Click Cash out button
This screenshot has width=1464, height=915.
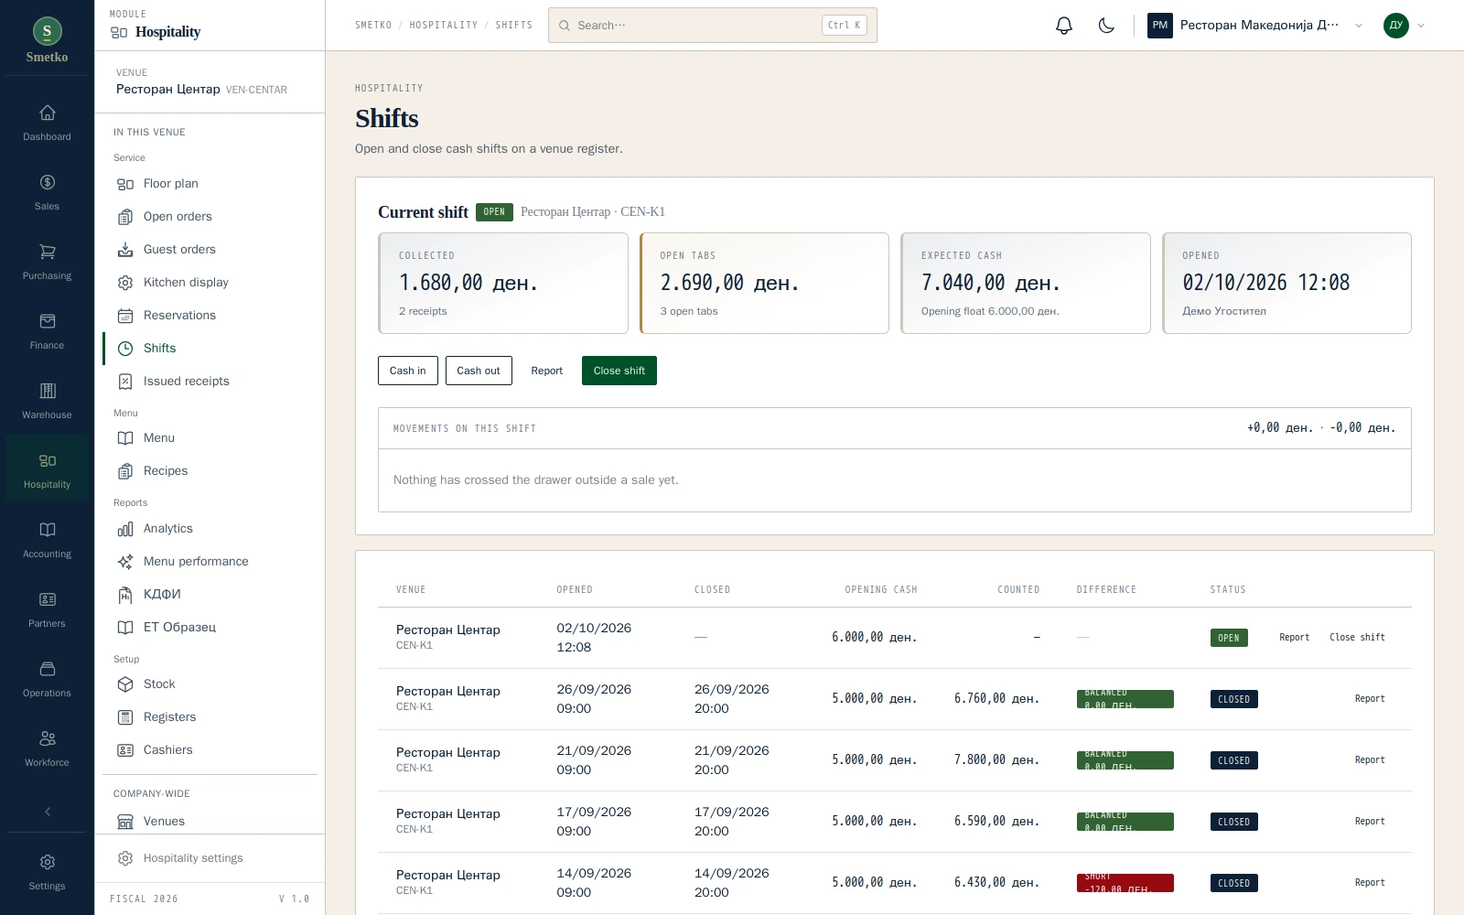tap(479, 371)
